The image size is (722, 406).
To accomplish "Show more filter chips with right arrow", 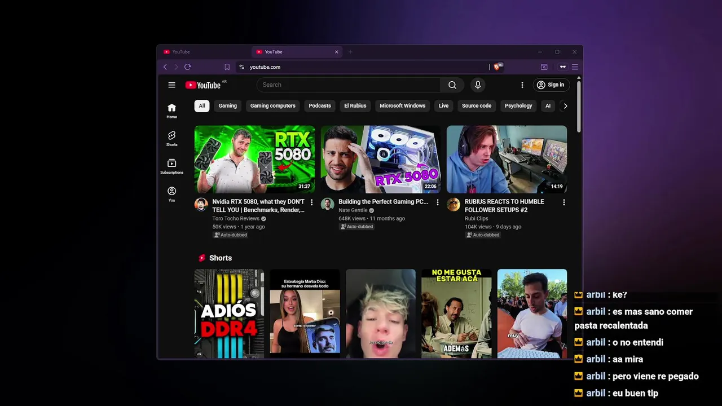I will (x=565, y=106).
